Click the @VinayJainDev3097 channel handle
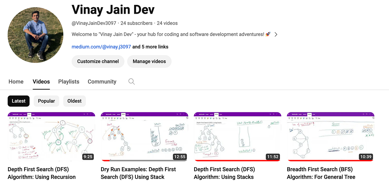Screen dimensions: 389x183 tap(94, 23)
